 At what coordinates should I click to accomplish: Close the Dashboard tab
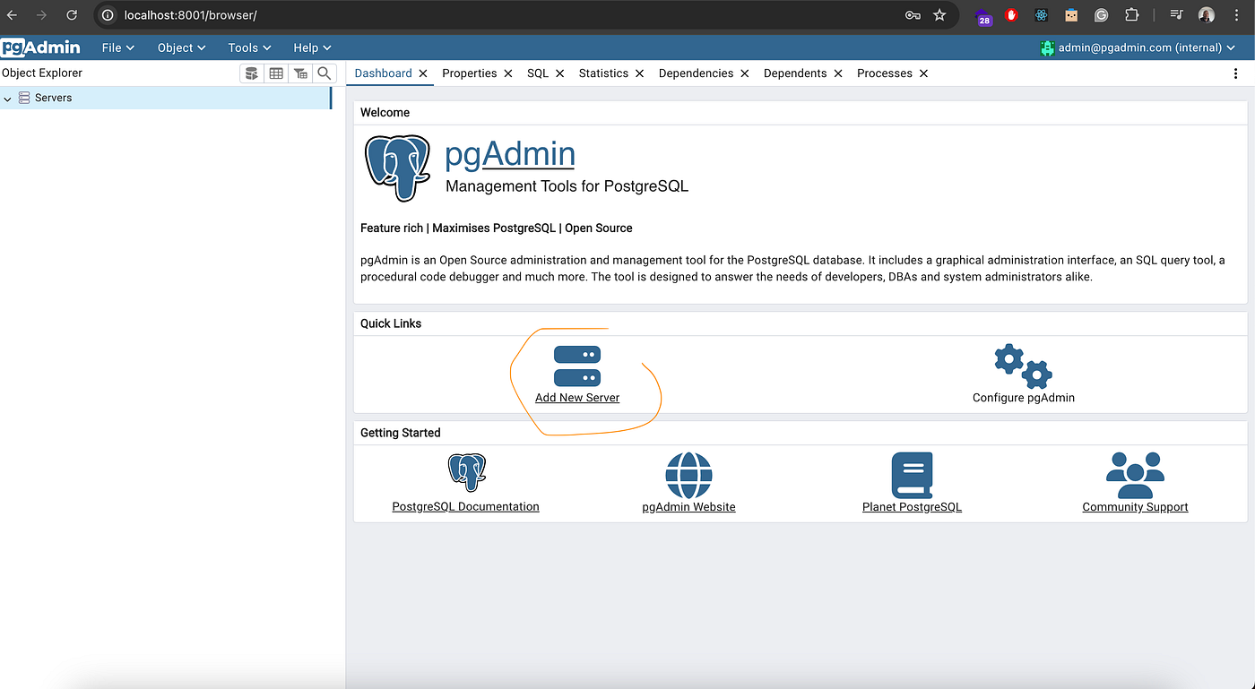point(423,73)
